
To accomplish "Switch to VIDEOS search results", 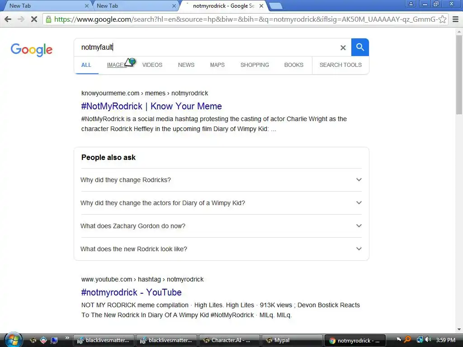I will pyautogui.click(x=152, y=65).
